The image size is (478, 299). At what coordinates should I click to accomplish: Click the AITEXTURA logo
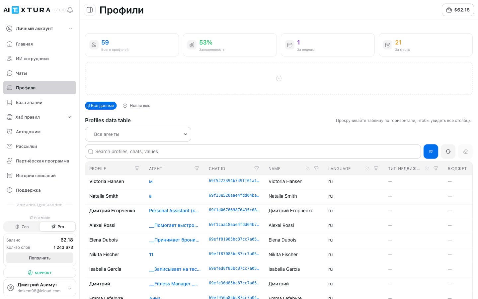[x=27, y=10]
